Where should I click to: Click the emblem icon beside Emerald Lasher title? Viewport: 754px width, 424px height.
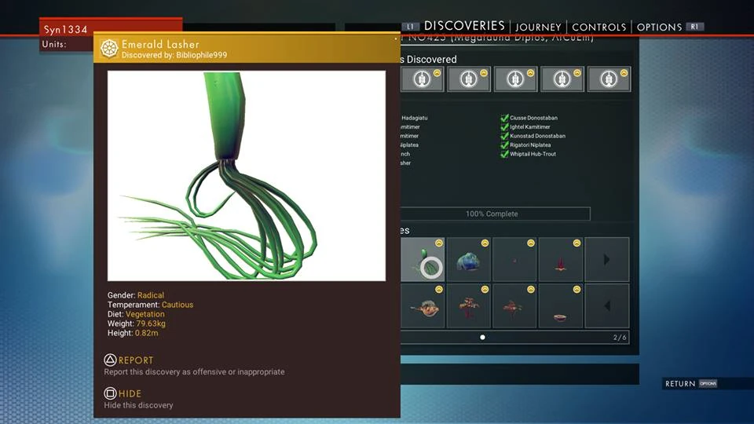pyautogui.click(x=109, y=49)
